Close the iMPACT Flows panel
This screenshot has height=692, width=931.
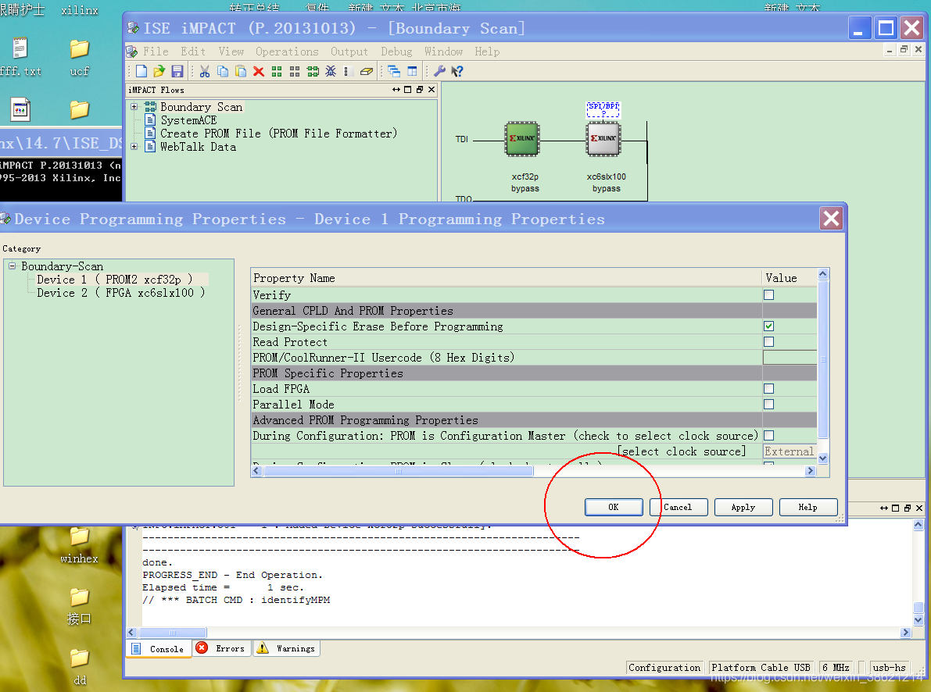(x=431, y=90)
